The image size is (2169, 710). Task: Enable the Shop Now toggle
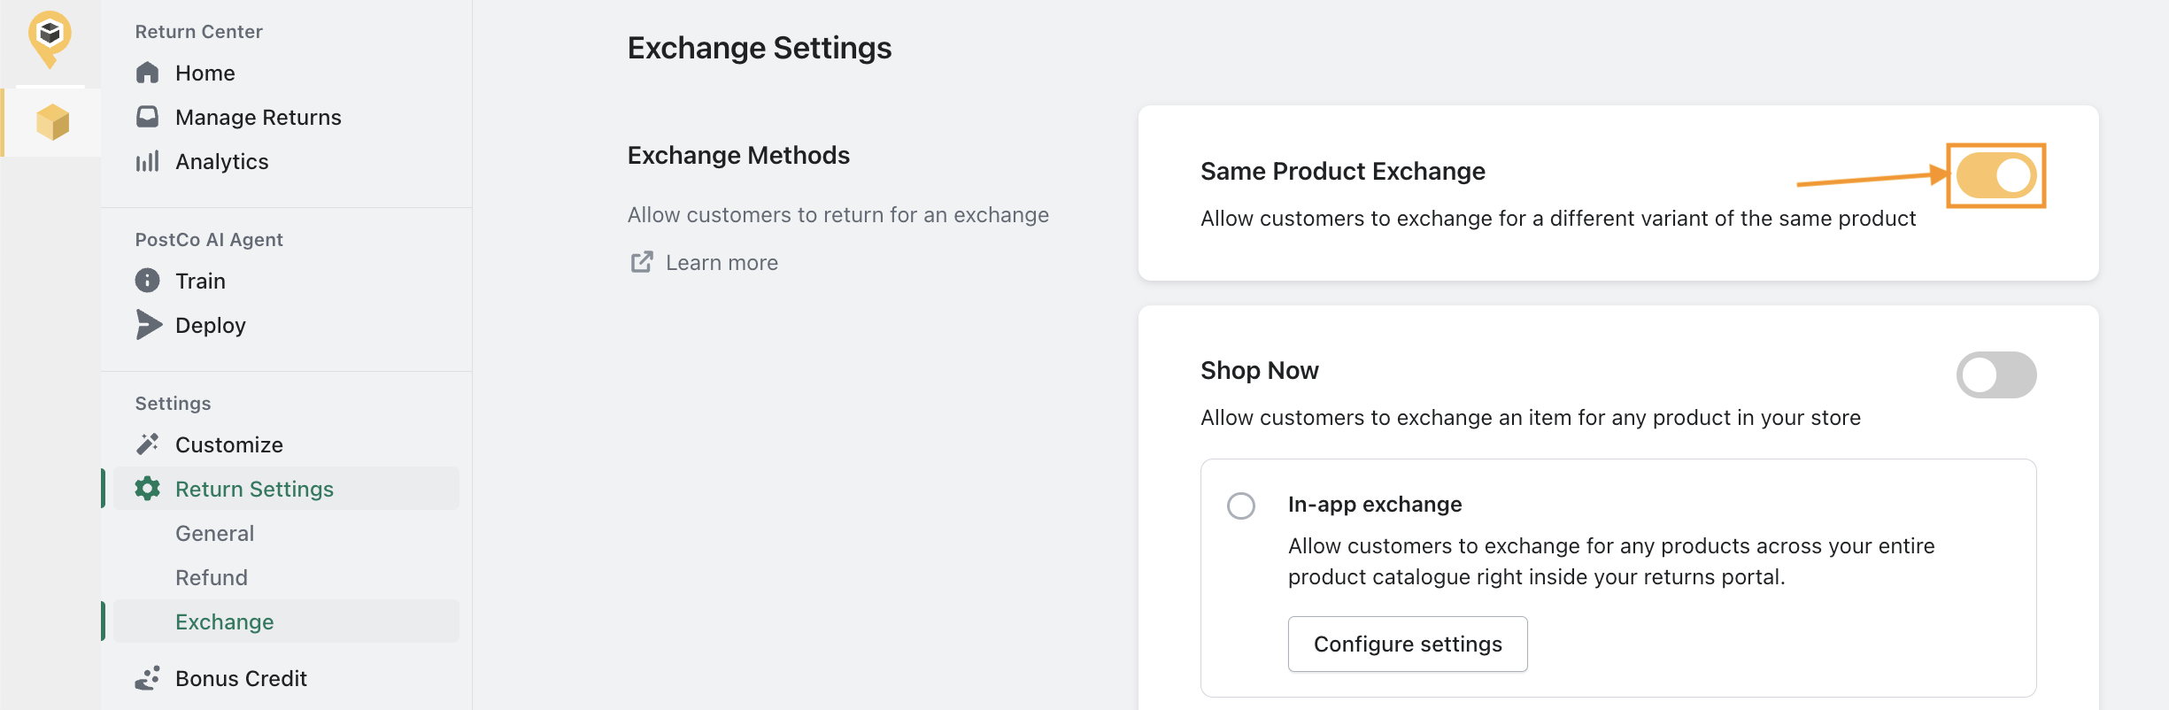point(1996,374)
